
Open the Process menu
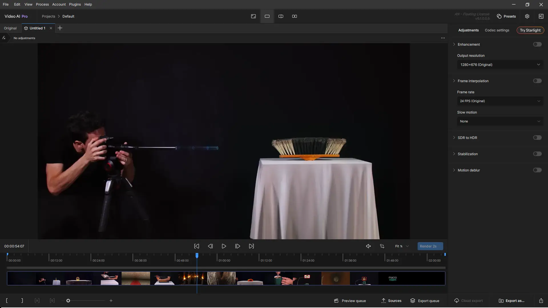pos(42,4)
